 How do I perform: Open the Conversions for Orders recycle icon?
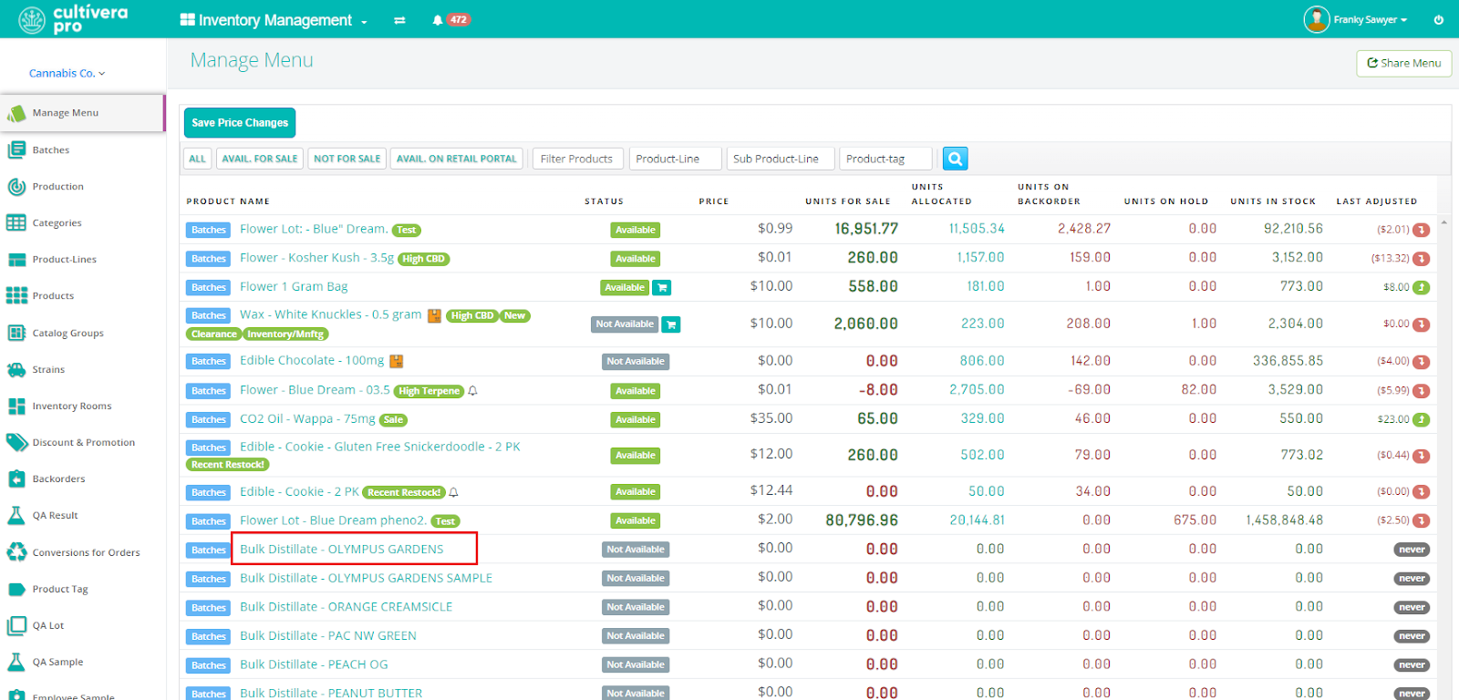16,551
